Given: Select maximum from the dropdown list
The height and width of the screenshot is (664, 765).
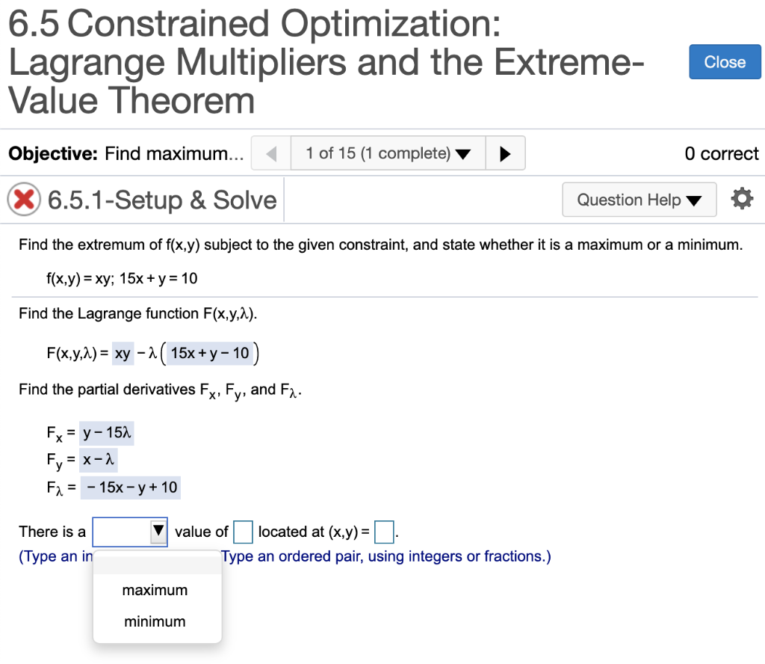Looking at the screenshot, I should (x=155, y=590).
